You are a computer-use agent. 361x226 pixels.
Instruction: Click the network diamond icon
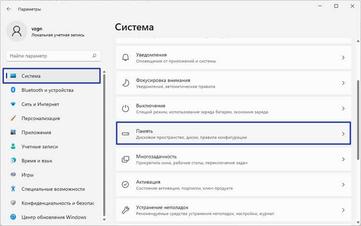(13, 104)
